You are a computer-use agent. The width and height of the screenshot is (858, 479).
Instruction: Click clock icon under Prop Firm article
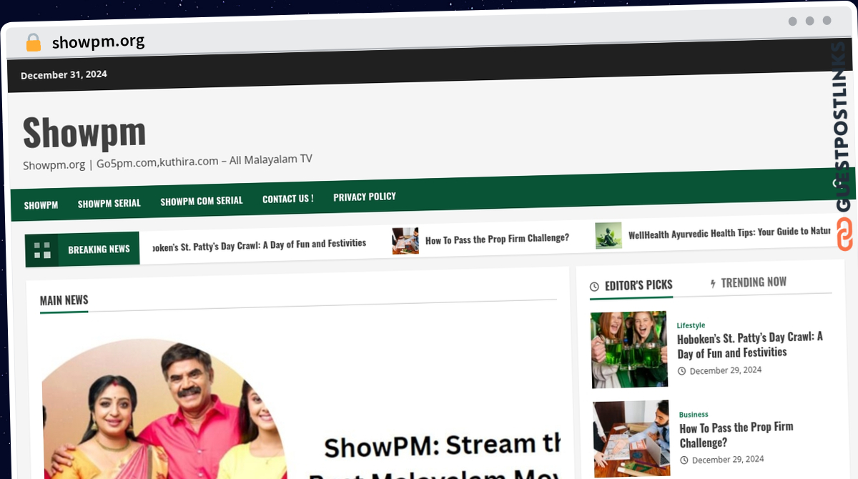click(x=684, y=460)
